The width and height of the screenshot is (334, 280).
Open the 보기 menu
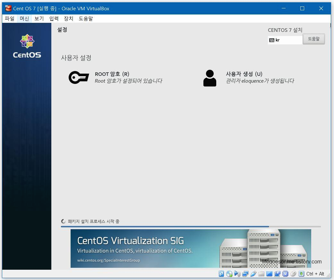39,19
